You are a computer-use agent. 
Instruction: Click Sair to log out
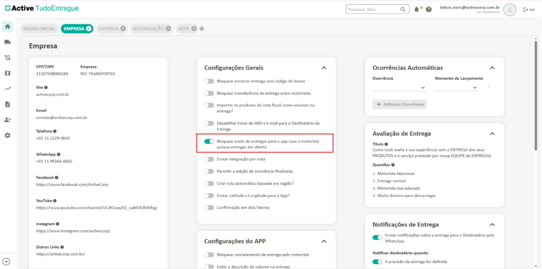[529, 10]
